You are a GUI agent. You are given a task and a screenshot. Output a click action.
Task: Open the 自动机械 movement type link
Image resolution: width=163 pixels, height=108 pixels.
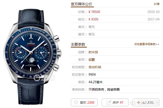[x=95, y=67]
